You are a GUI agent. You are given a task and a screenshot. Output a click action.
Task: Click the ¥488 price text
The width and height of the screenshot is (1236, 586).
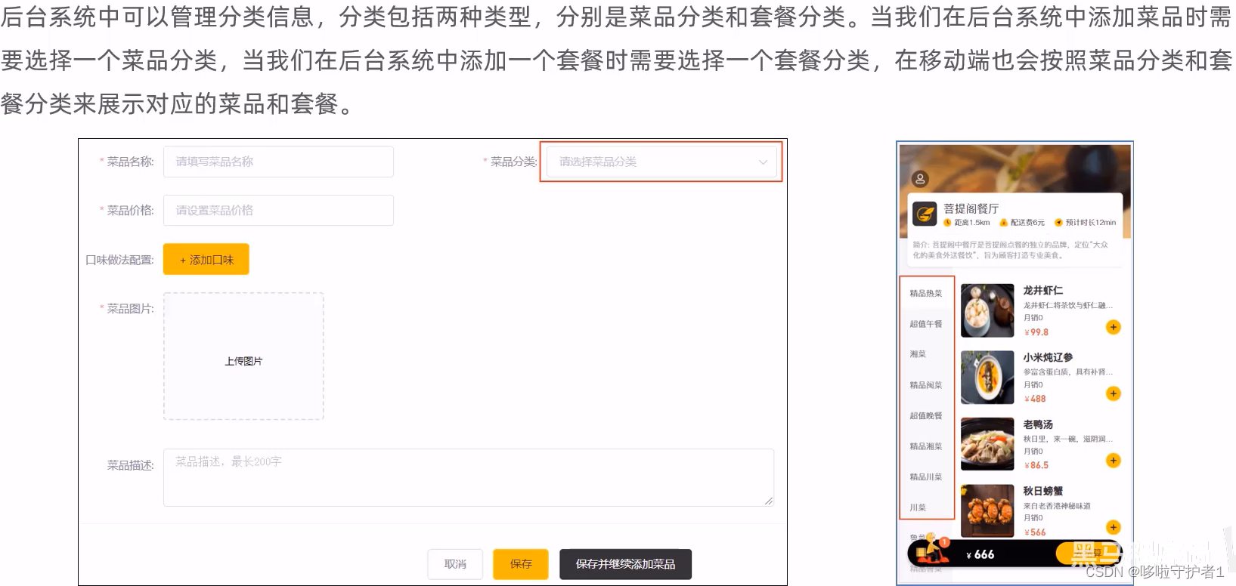click(1035, 399)
